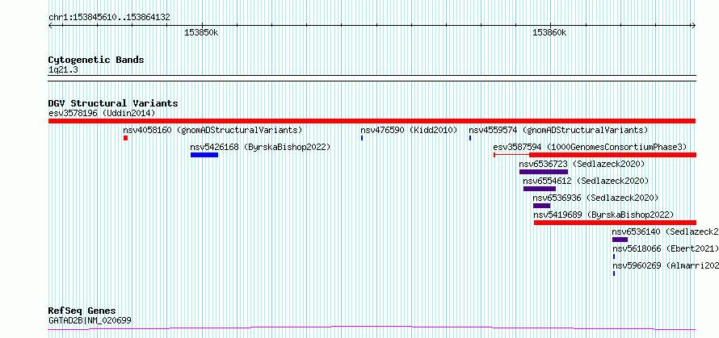Image resolution: width=719 pixels, height=338 pixels.
Task: Select the nsv476590 (Kidd2010) blue marker
Action: pos(362,138)
